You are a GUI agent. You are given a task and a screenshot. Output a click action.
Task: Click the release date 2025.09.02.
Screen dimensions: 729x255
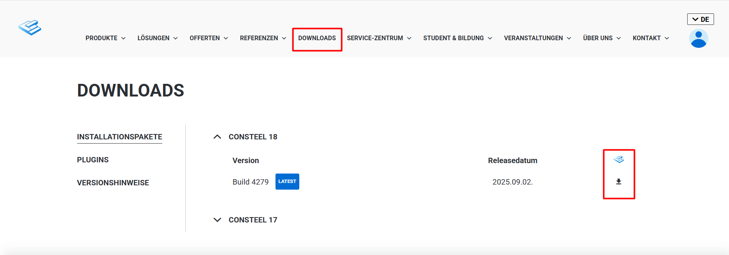[x=513, y=182]
